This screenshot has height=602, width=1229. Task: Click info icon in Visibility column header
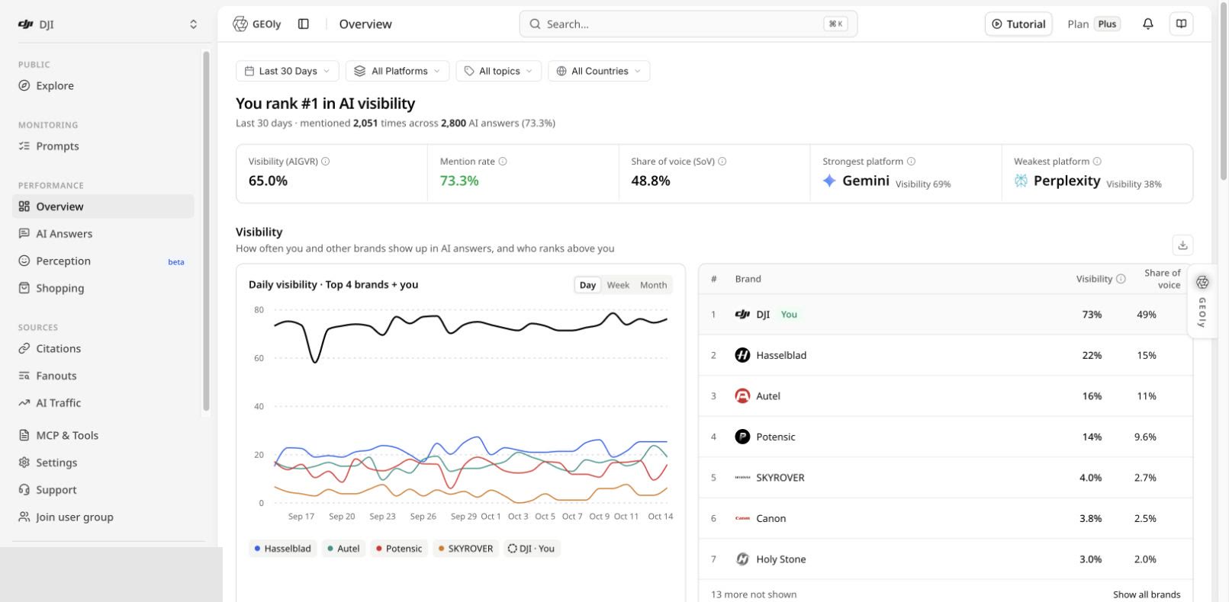tap(1121, 279)
